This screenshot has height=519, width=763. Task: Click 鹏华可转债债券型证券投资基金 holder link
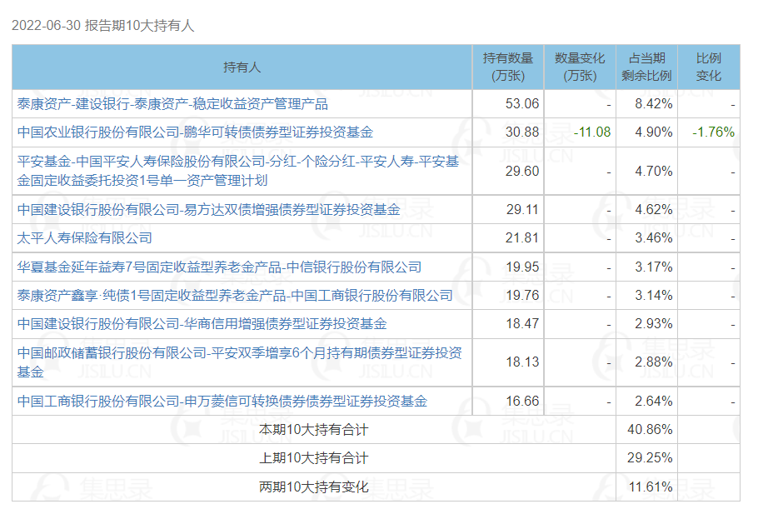(195, 132)
